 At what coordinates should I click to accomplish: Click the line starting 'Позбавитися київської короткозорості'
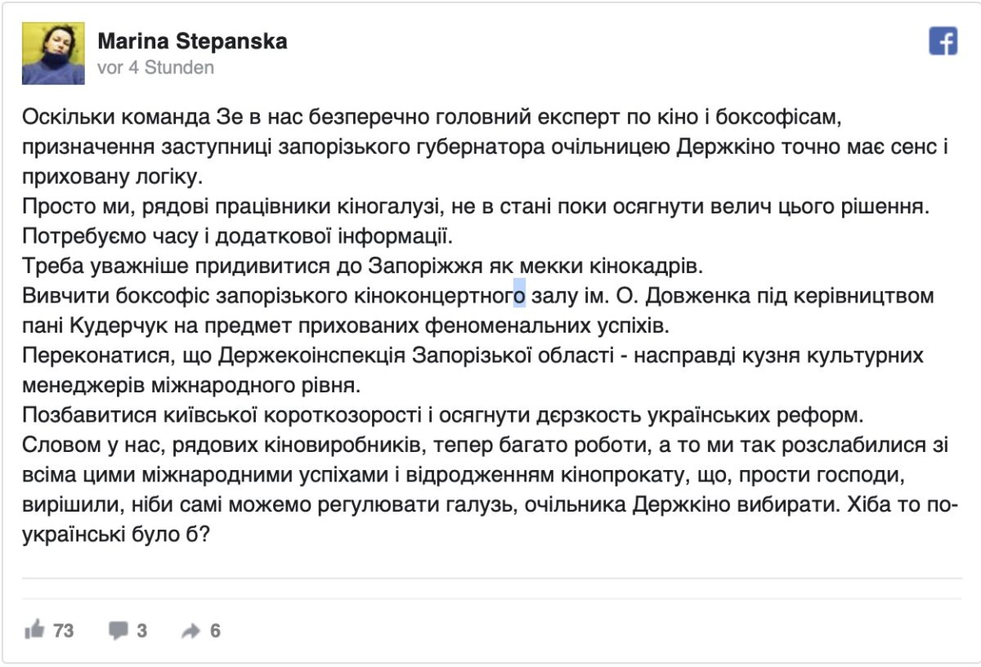[x=441, y=414]
